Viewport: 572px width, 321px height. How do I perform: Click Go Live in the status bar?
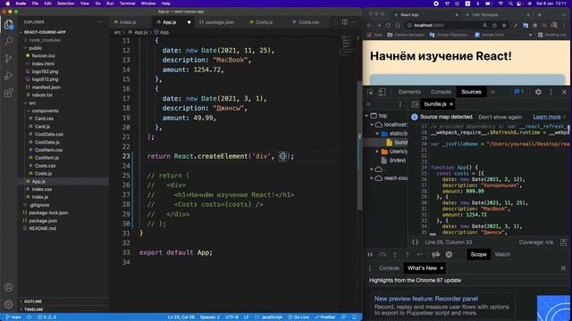click(299, 317)
